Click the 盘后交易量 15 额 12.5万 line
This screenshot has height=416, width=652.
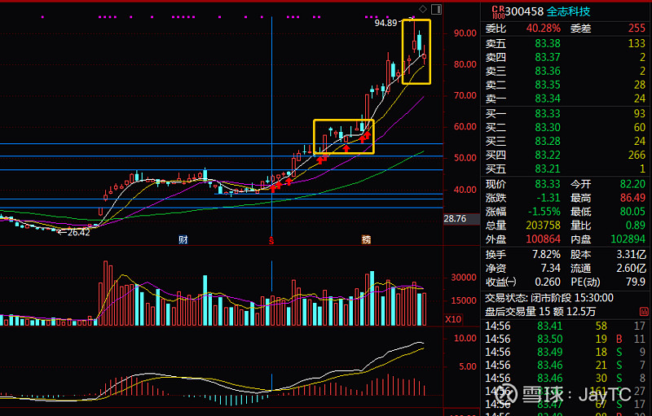tap(540, 311)
